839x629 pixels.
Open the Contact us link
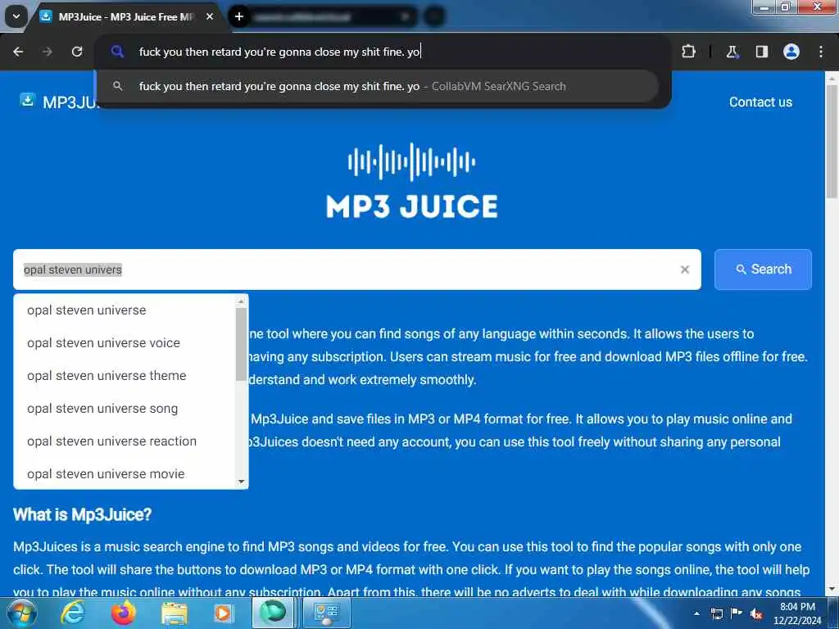point(760,102)
